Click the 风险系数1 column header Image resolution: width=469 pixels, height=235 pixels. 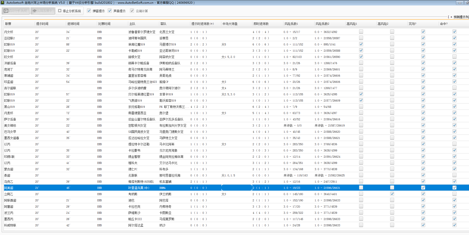click(x=291, y=24)
